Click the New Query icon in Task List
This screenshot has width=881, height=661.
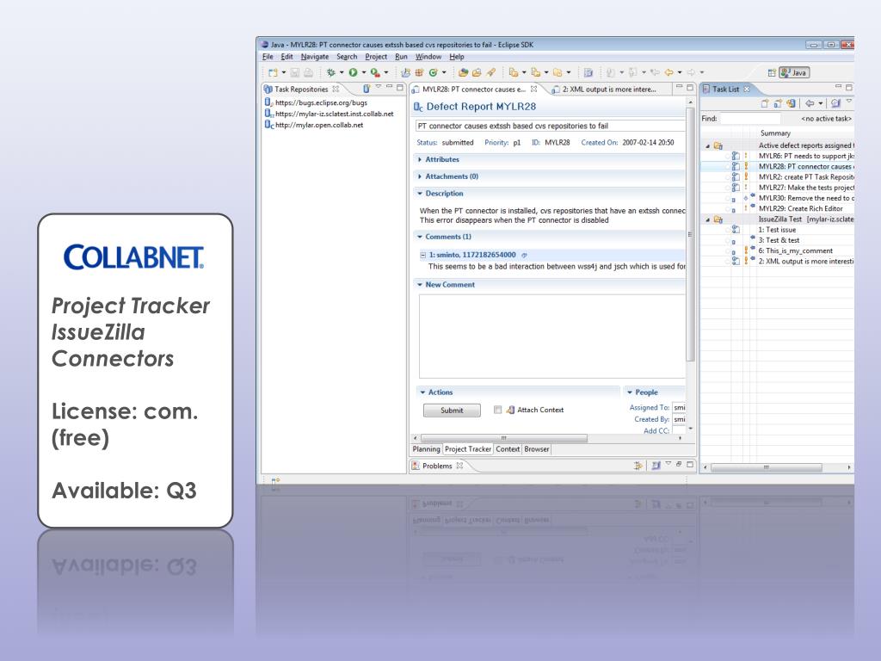(778, 103)
